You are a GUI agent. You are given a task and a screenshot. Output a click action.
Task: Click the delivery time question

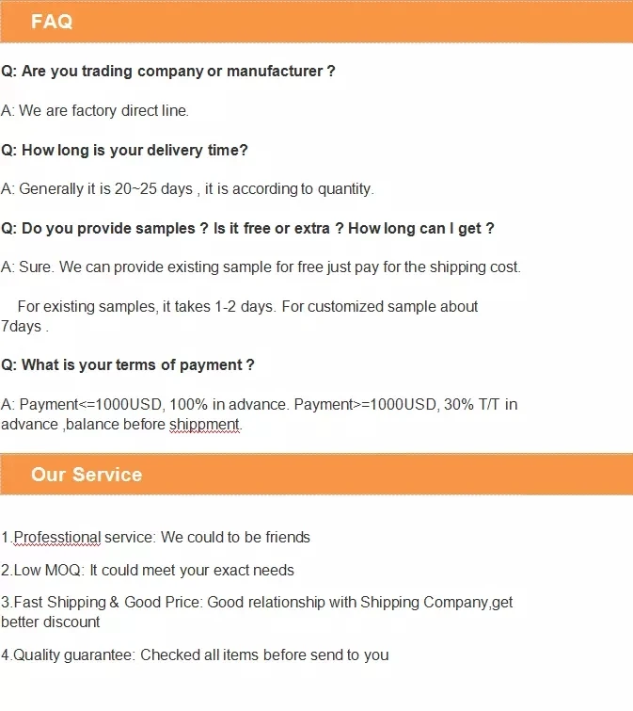[x=124, y=150]
